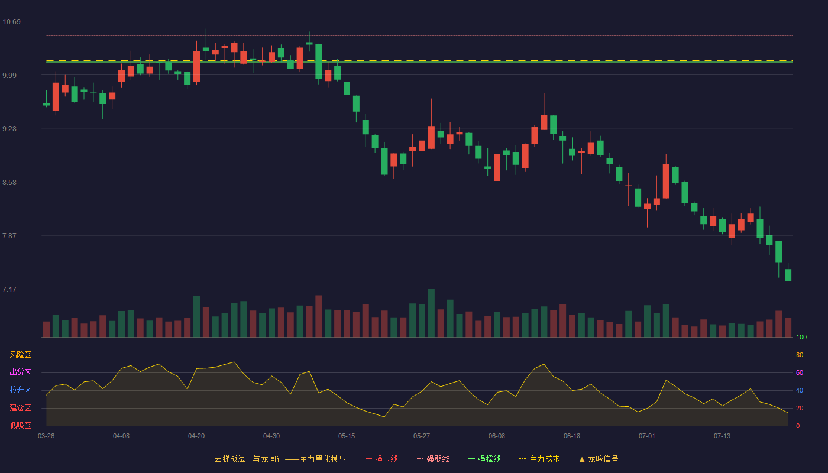The height and width of the screenshot is (473, 828).
Task: Click the 80 indicator axis value
Action: tap(800, 355)
